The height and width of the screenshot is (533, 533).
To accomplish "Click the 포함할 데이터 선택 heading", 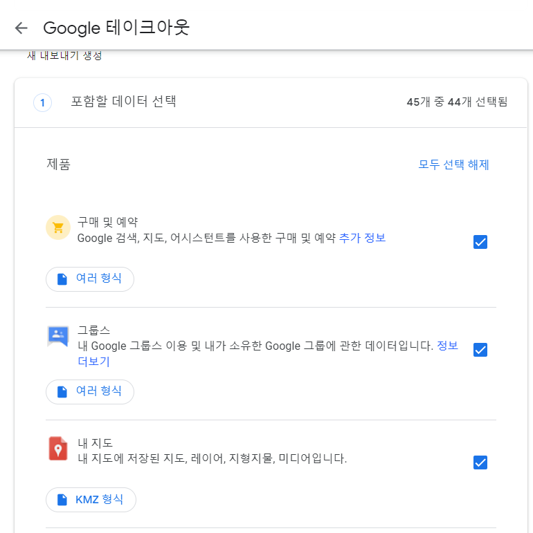I will point(123,102).
